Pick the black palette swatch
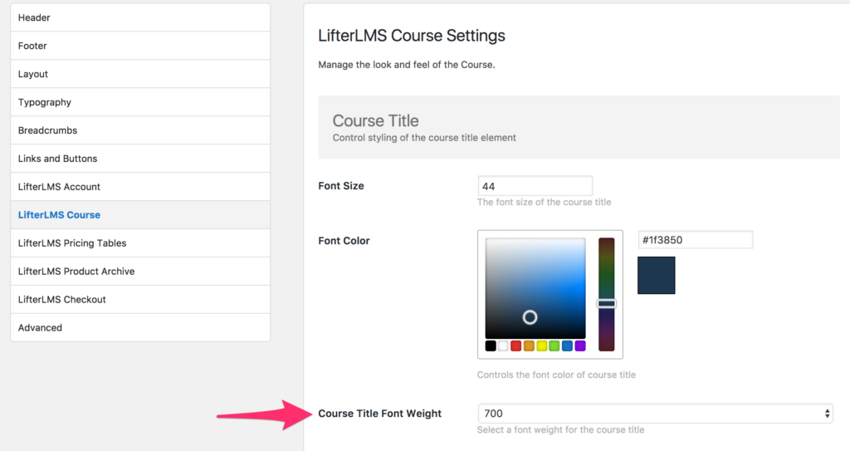 (491, 346)
